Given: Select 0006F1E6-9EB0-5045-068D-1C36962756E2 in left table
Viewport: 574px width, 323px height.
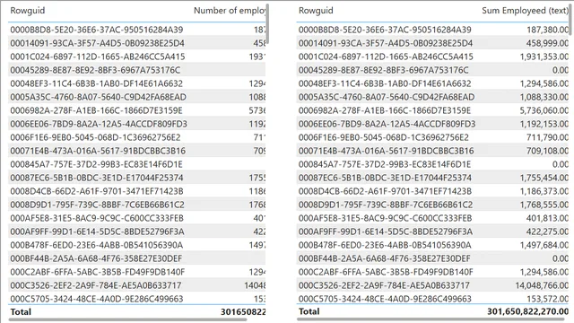Looking at the screenshot, I should [96, 137].
